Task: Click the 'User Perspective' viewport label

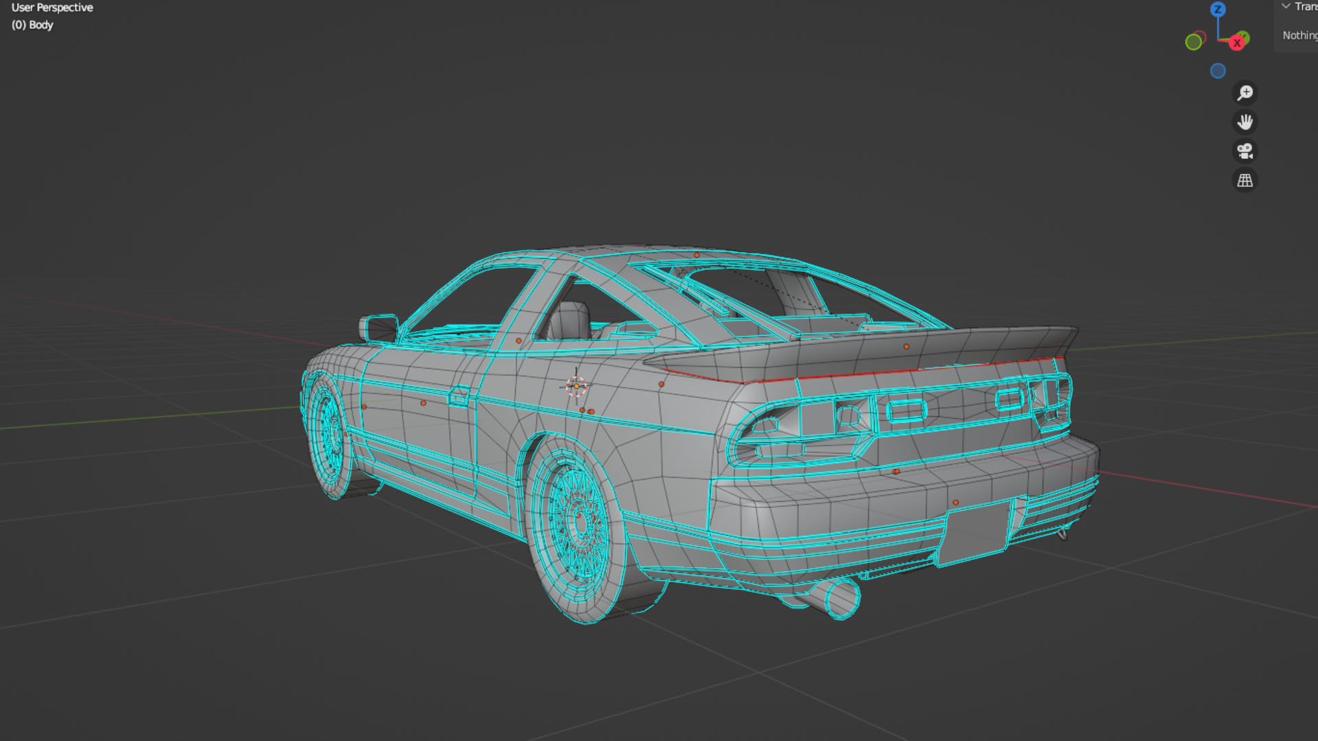Action: (x=52, y=8)
